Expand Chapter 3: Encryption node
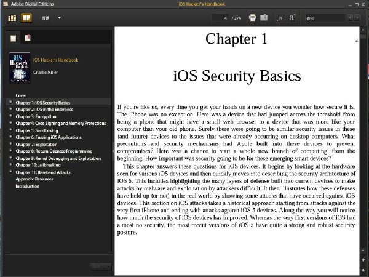The width and height of the screenshot is (369, 277). point(10,116)
